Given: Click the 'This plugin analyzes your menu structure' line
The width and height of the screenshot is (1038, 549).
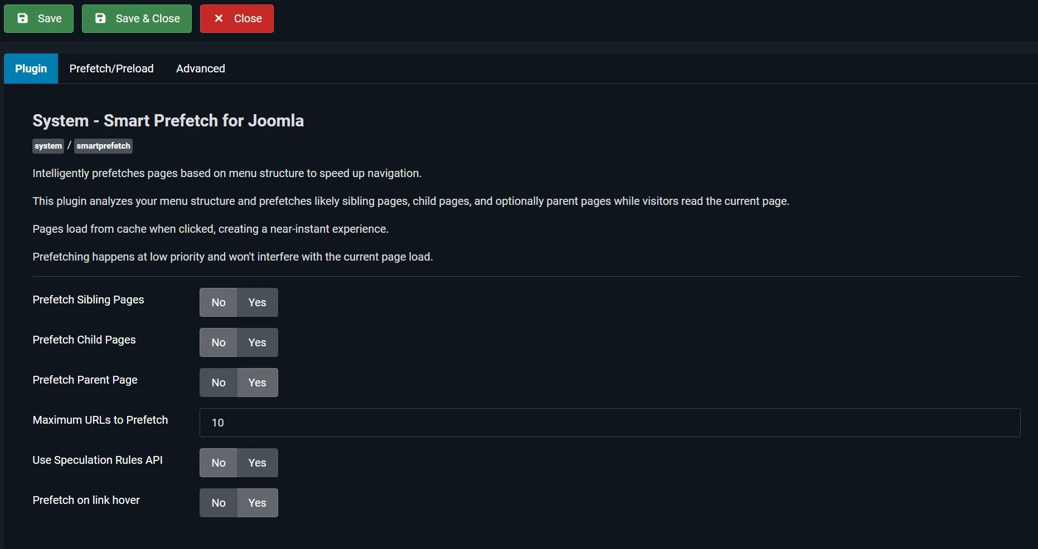Looking at the screenshot, I should coord(411,201).
